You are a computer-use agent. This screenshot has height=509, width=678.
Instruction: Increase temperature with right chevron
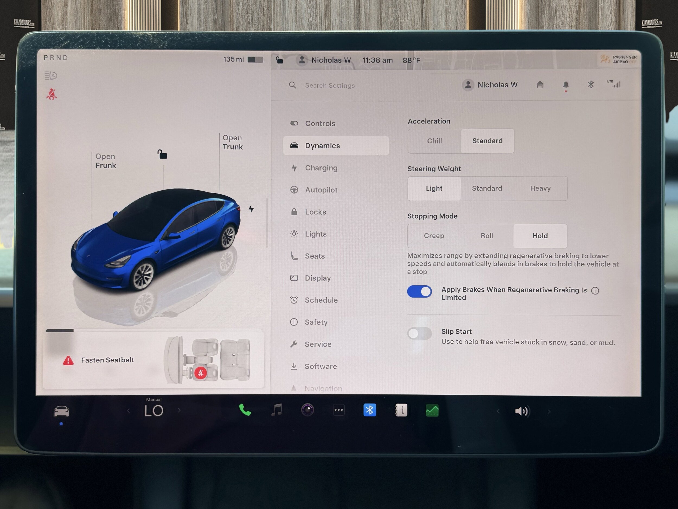[x=179, y=410]
